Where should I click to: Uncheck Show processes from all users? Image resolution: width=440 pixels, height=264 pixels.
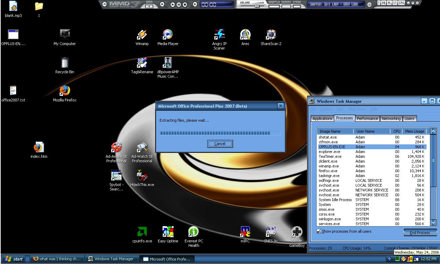tap(319, 231)
